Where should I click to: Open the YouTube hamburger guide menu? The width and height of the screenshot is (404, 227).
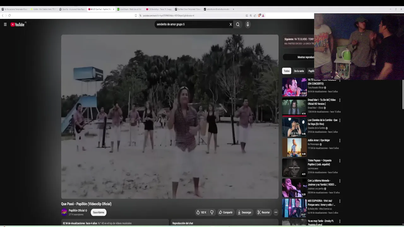(5, 24)
